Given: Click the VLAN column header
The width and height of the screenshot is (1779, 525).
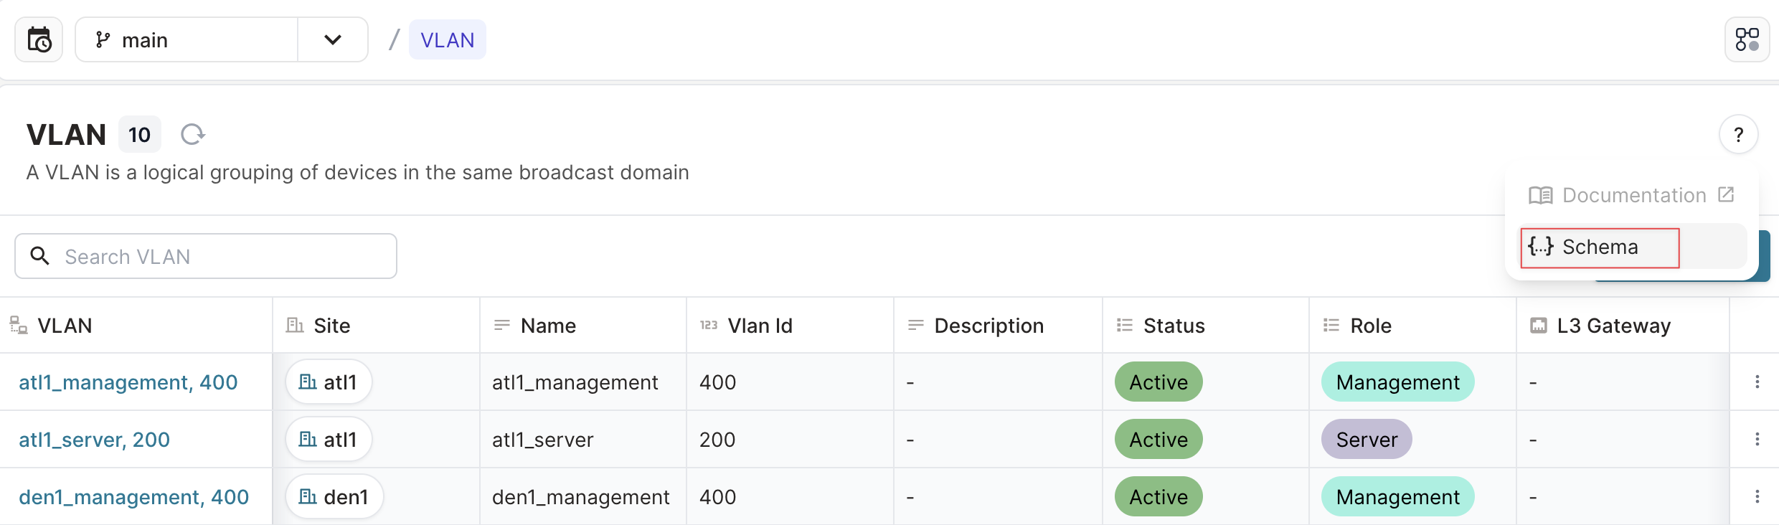Looking at the screenshot, I should [136, 326].
